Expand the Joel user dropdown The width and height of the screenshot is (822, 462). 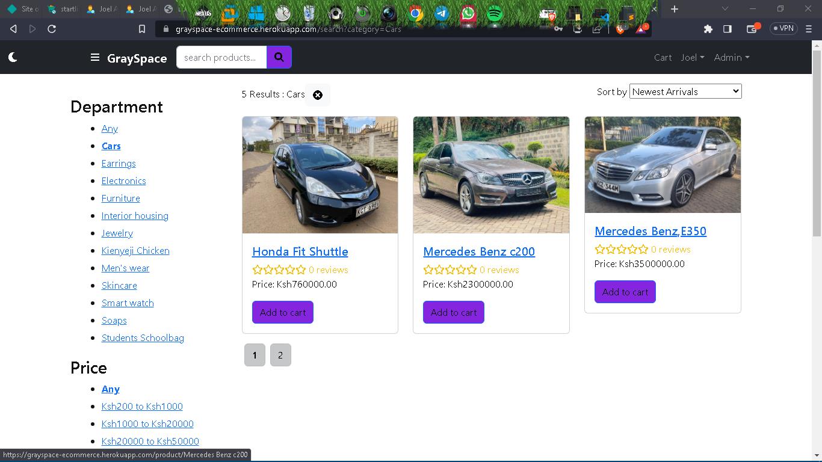(692, 58)
